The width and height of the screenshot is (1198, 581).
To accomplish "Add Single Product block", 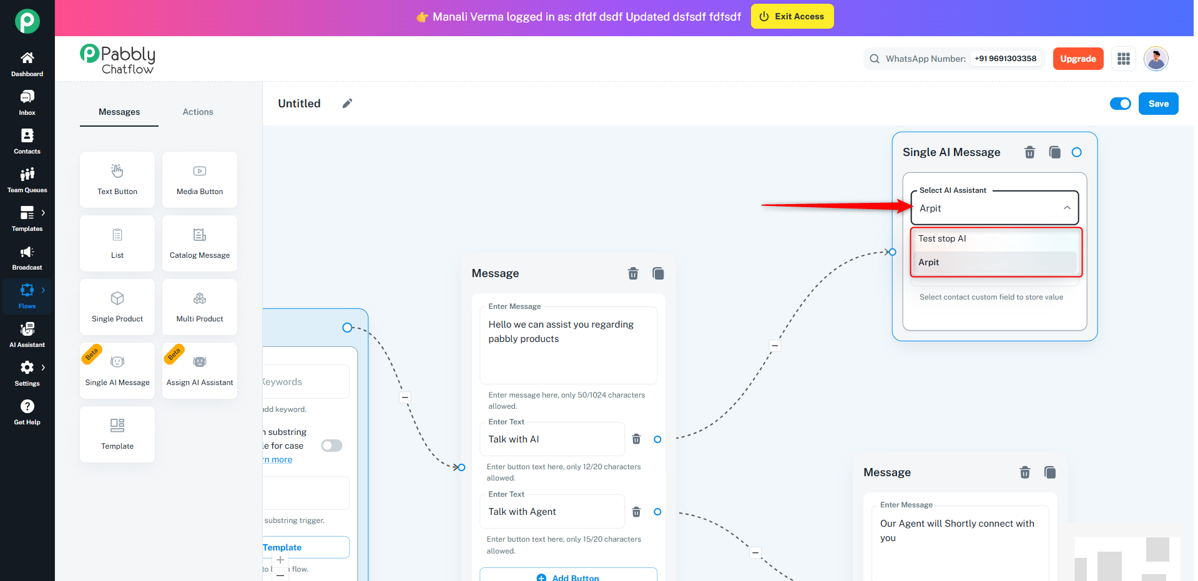I will click(x=117, y=307).
